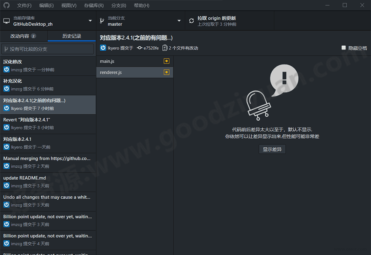Click the 没有可较的分支 filter field

(48, 49)
